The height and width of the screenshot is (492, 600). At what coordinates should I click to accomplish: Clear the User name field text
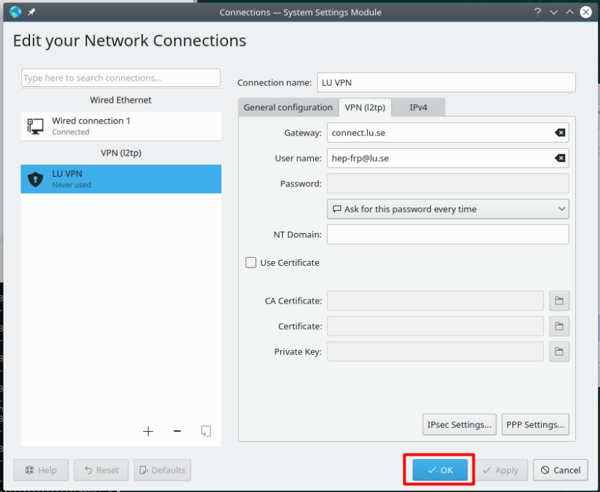[560, 158]
